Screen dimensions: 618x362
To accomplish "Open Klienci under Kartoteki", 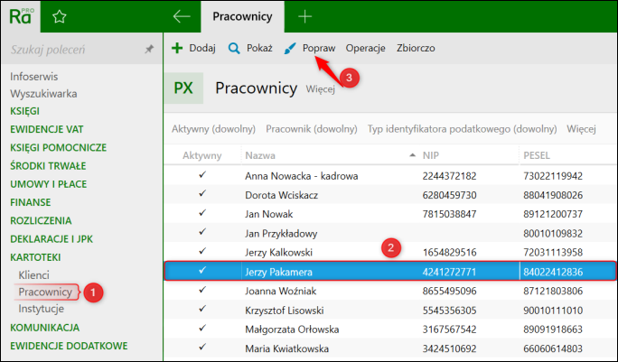I will 34,274.
